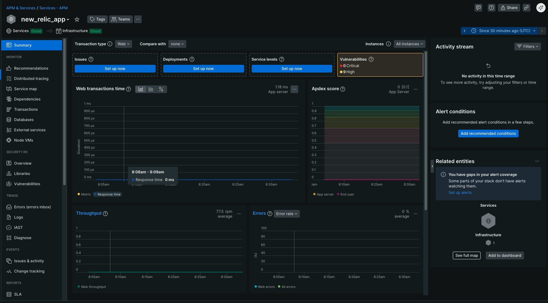Collapse the right panel with the side handle

click(432, 166)
